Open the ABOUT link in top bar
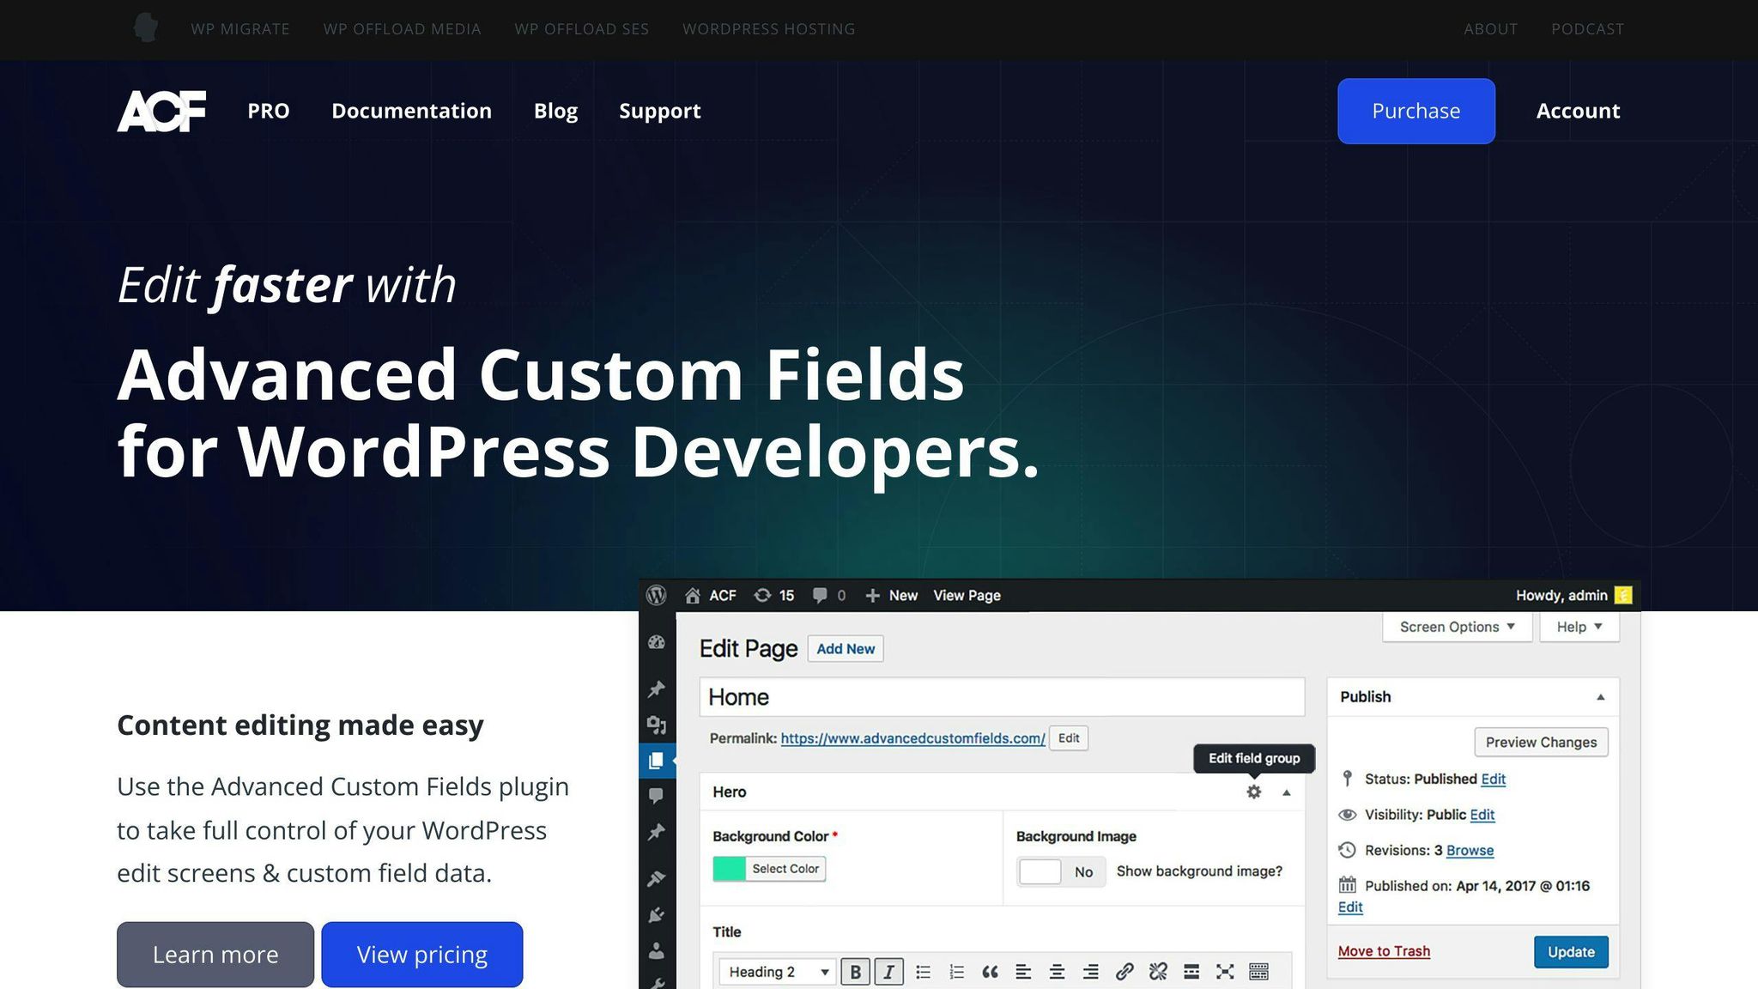Image resolution: width=1758 pixels, height=989 pixels. (1490, 29)
